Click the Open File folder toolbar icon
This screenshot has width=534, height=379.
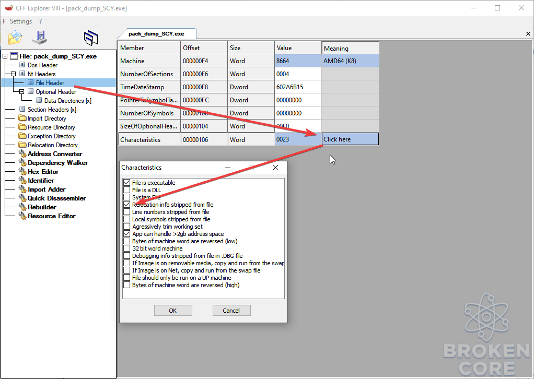point(15,37)
